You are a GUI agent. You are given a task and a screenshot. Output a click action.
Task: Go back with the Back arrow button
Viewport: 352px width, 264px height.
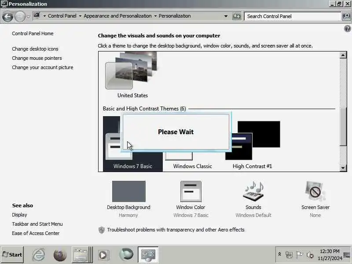pyautogui.click(x=7, y=17)
